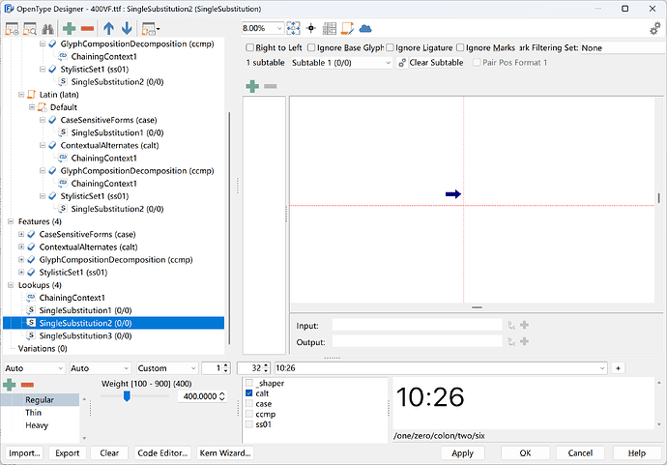Launch the Kern Wizard...

[225, 453]
